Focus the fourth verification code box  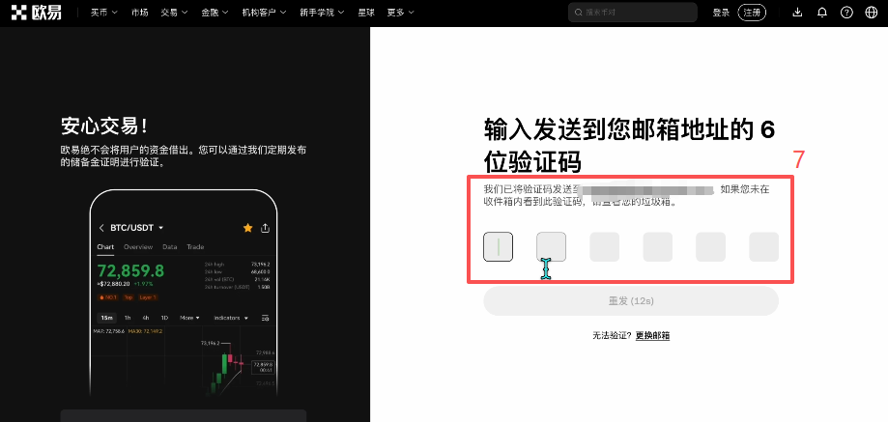pos(657,246)
